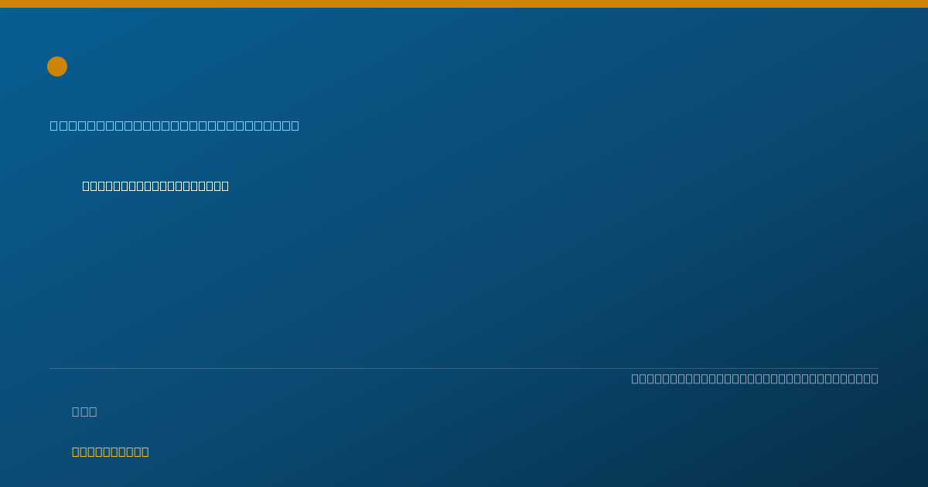Click the light blue subtitle text line
The height and width of the screenshot is (487, 928).
pyautogui.click(x=175, y=125)
